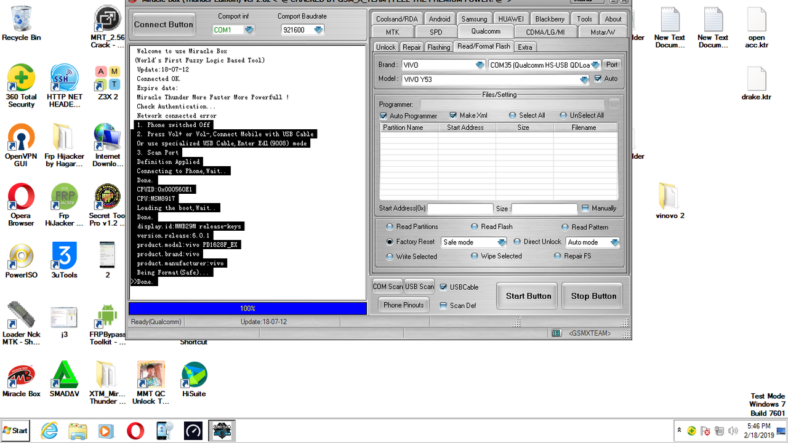Image resolution: width=788 pixels, height=443 pixels.
Task: Open the Safe mode dropdown
Action: (502, 242)
